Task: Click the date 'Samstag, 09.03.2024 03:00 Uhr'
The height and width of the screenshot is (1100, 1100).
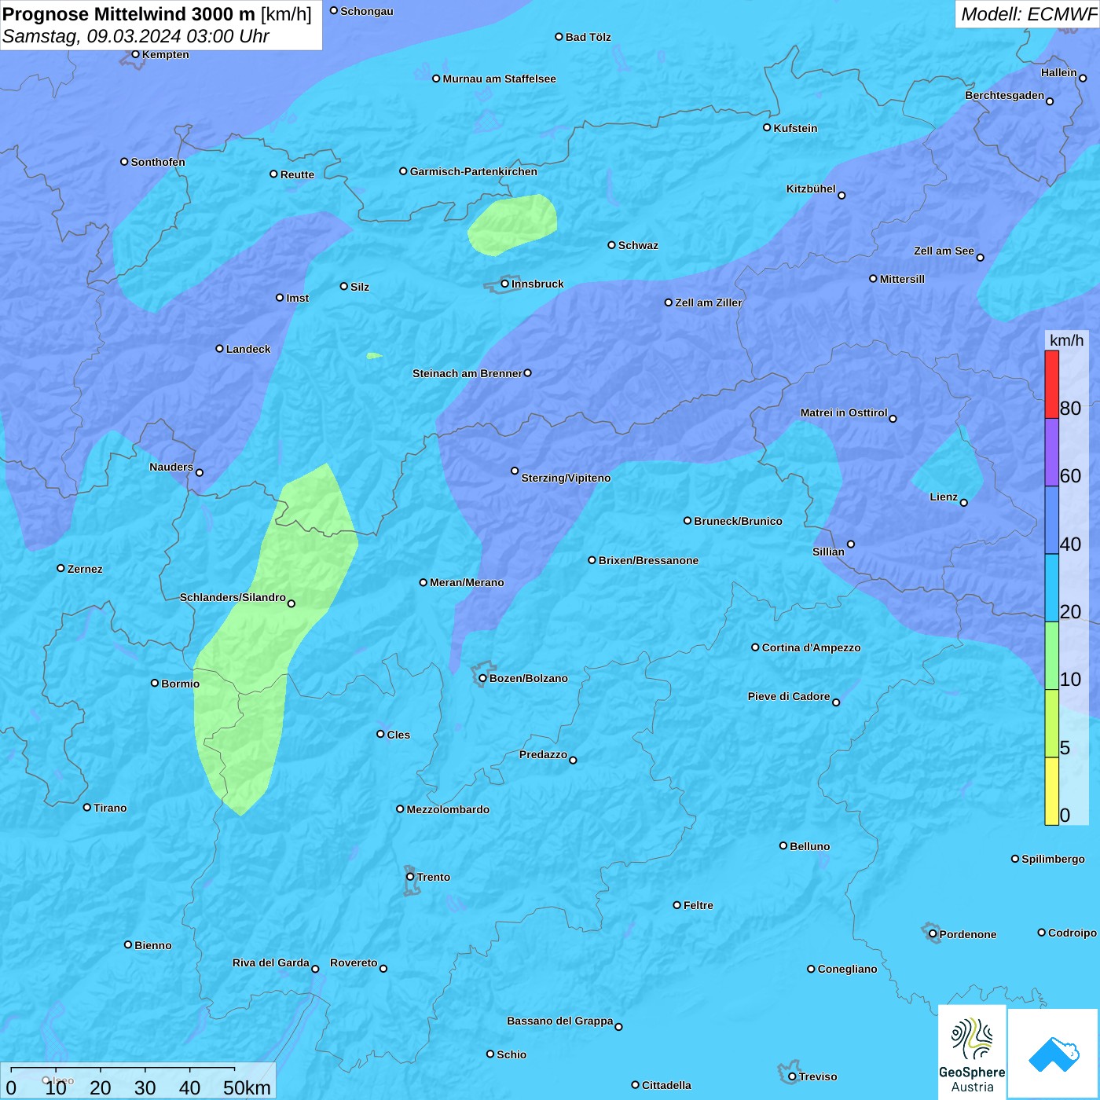Action: tap(136, 36)
